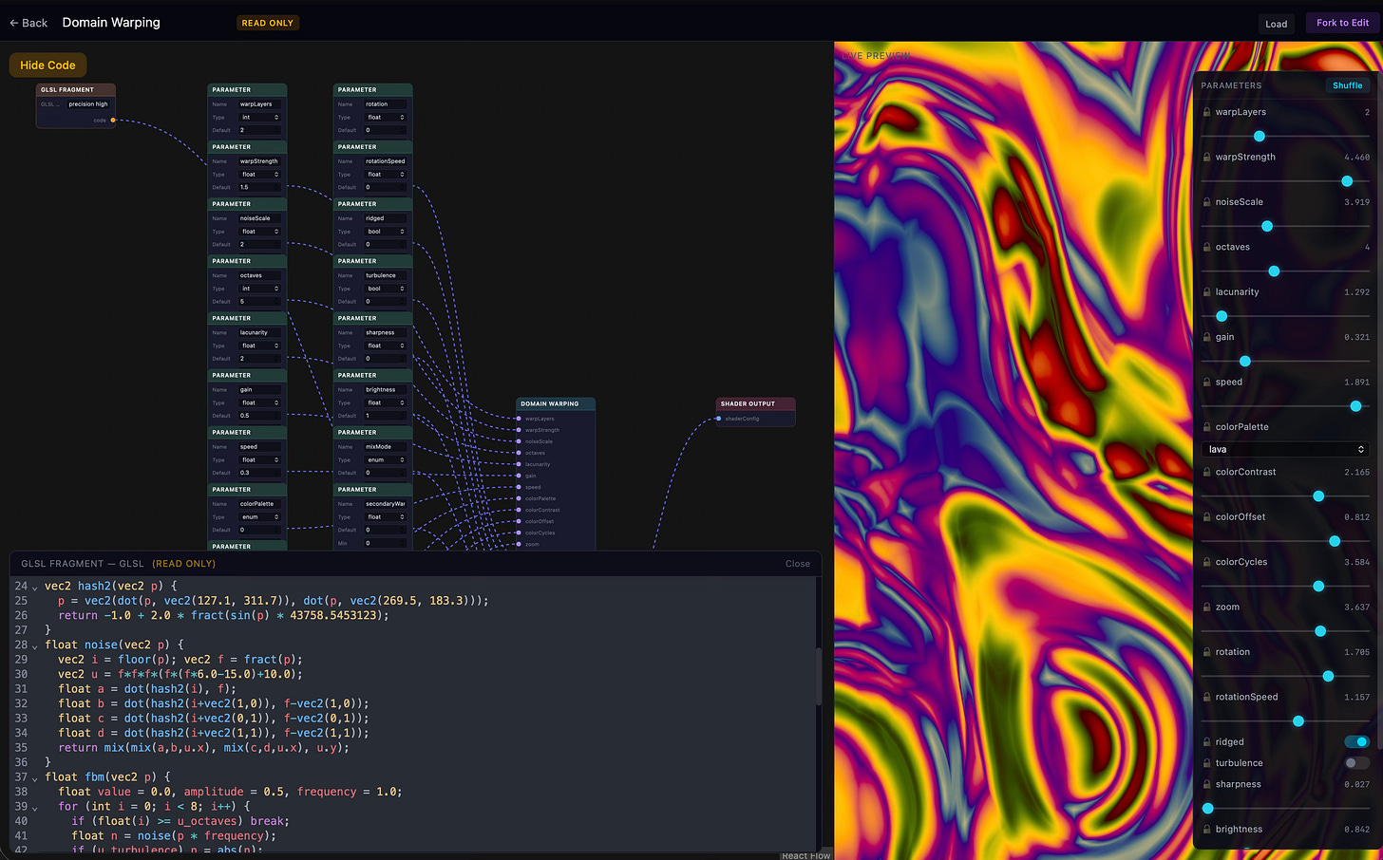Click the Domain Warping page title
The width and height of the screenshot is (1383, 860).
pyautogui.click(x=111, y=23)
